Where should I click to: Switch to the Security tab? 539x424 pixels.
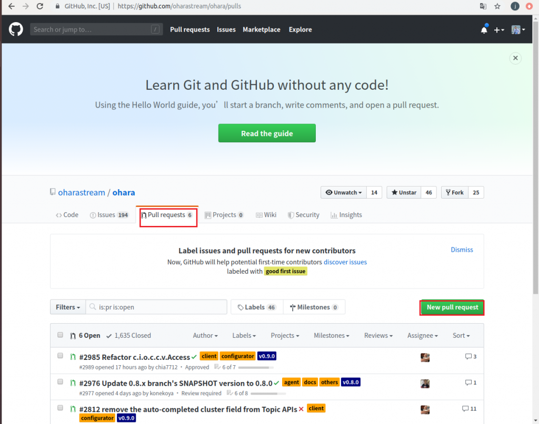click(x=304, y=215)
